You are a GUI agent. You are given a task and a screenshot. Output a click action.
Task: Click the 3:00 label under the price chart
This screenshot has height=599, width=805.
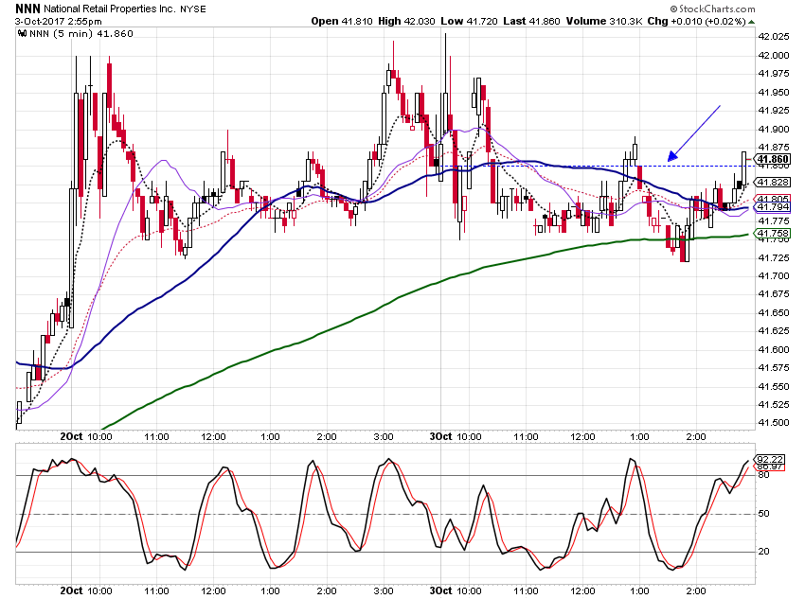(x=384, y=436)
